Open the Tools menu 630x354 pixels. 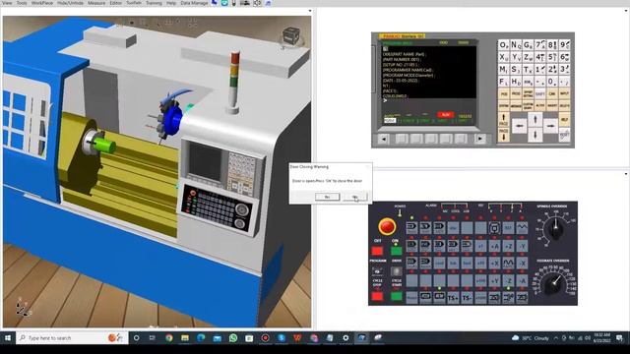22,3
